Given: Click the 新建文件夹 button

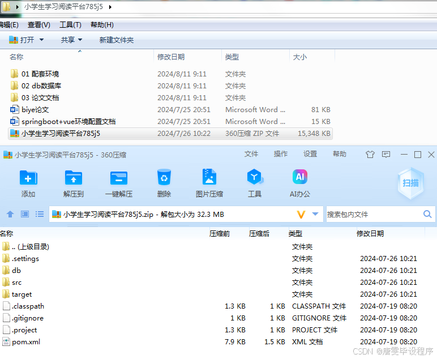Looking at the screenshot, I should (117, 40).
